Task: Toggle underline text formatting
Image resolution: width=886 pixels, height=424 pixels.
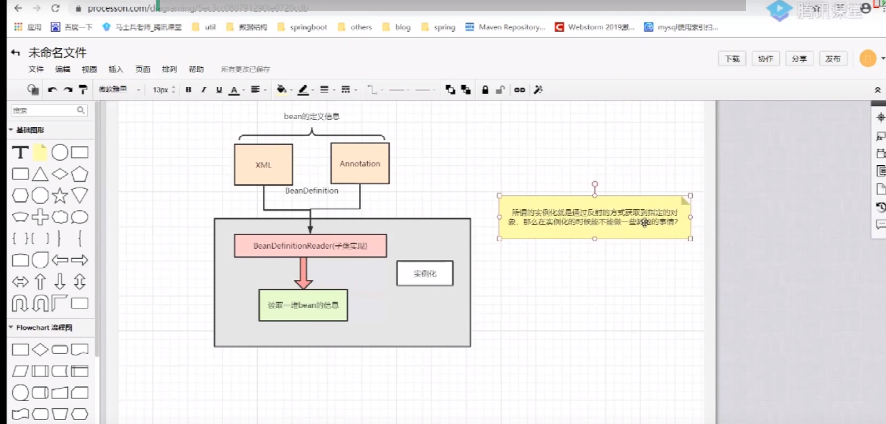Action: [x=219, y=90]
